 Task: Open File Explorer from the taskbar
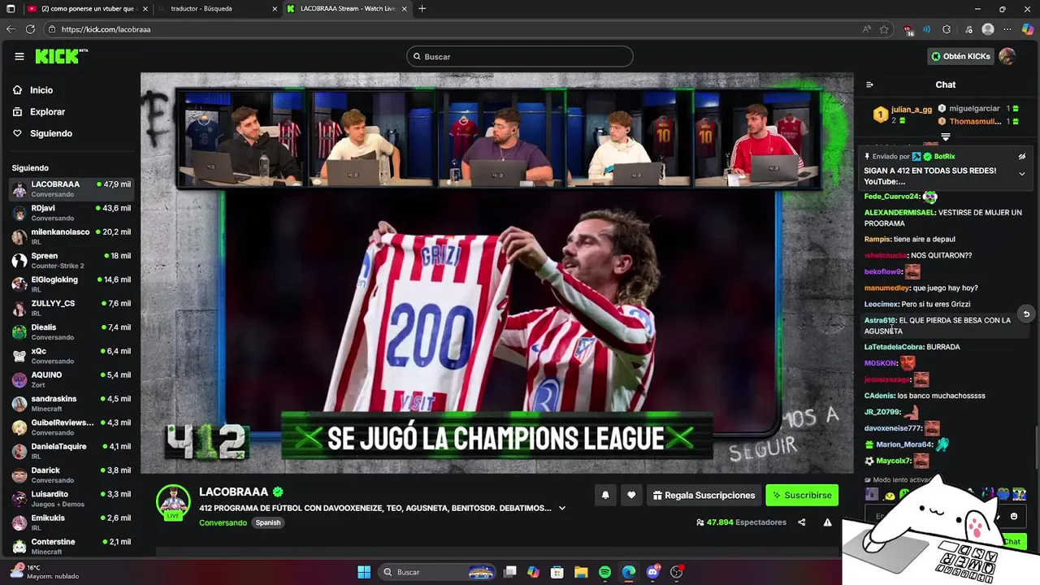581,572
